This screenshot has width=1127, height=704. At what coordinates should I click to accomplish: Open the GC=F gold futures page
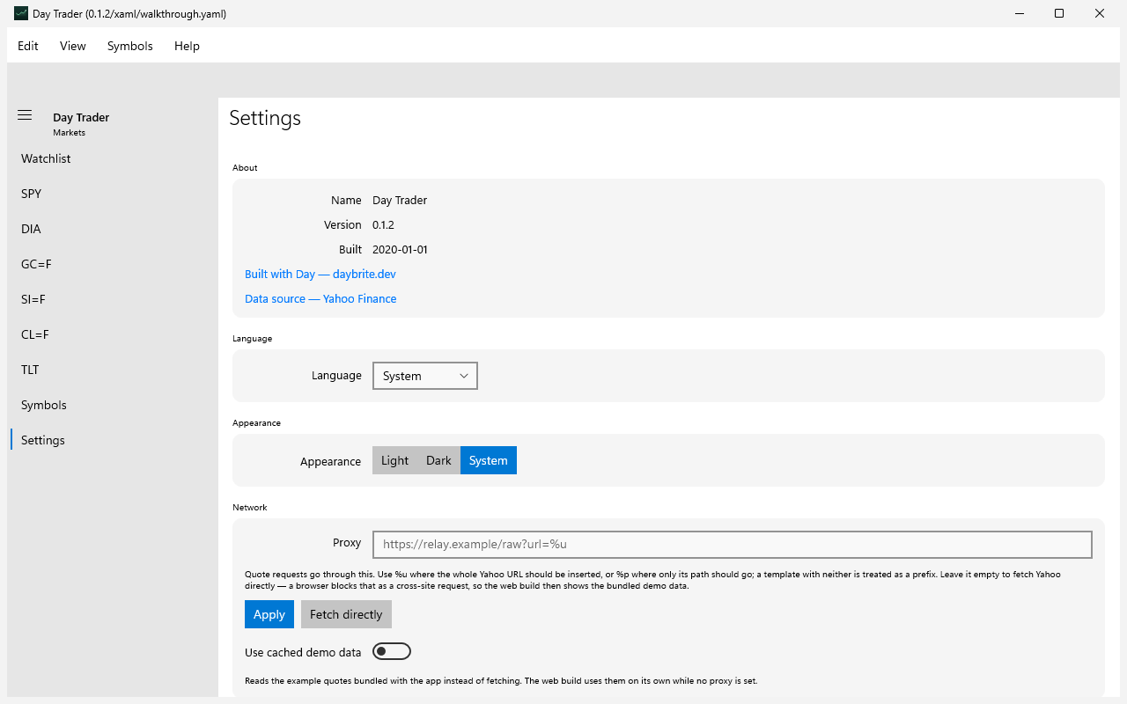pos(113,264)
